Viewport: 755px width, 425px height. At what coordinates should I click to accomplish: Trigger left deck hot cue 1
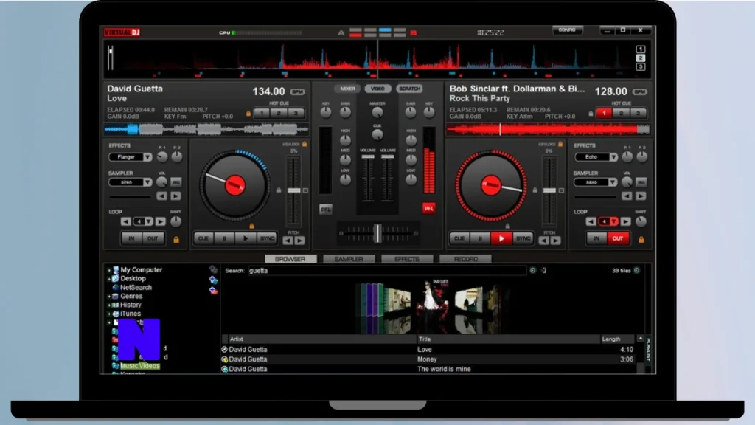click(262, 113)
